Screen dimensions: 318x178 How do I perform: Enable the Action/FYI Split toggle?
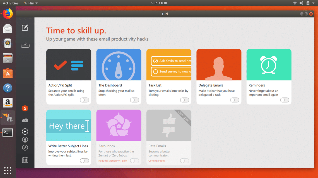click(x=84, y=100)
